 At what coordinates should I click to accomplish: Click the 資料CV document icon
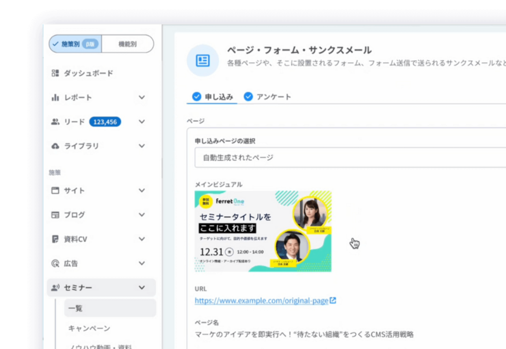click(55, 239)
